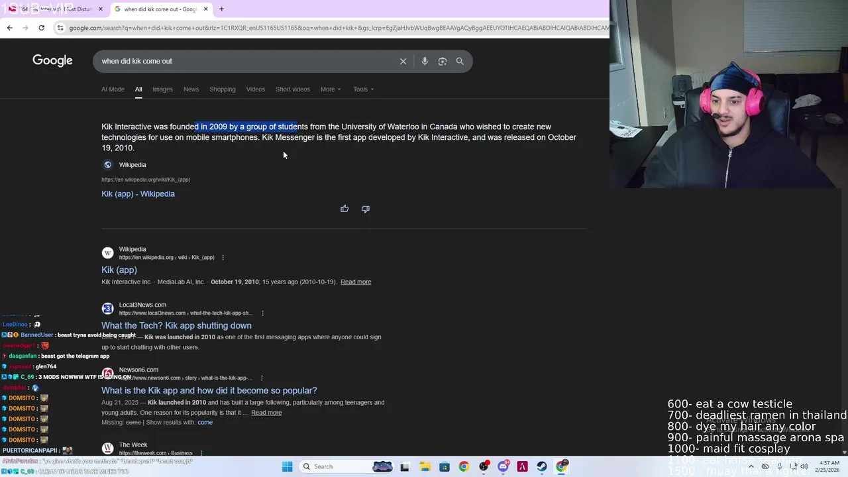Switch to News results tab

point(191,89)
